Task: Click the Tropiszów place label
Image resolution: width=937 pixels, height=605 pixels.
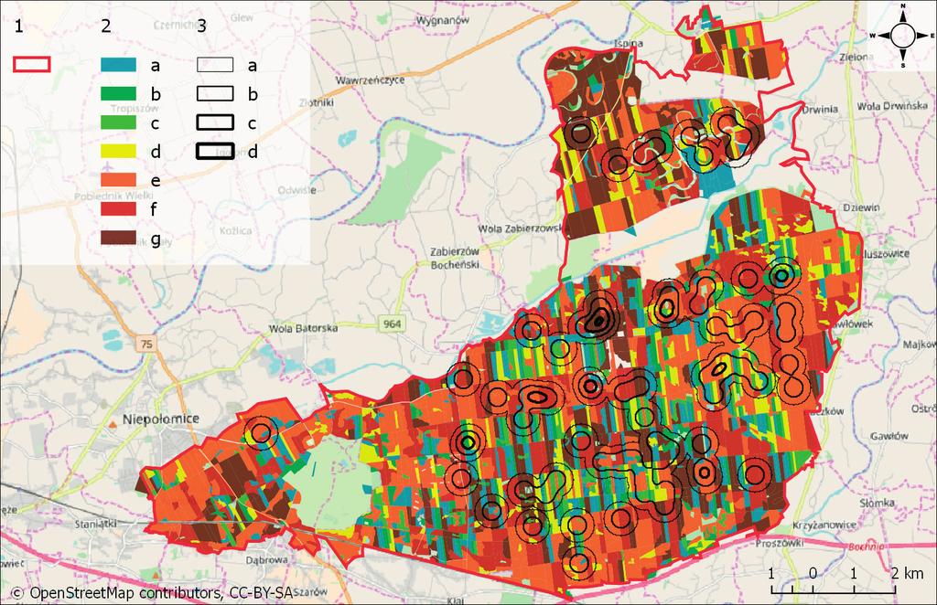Action: [x=135, y=109]
